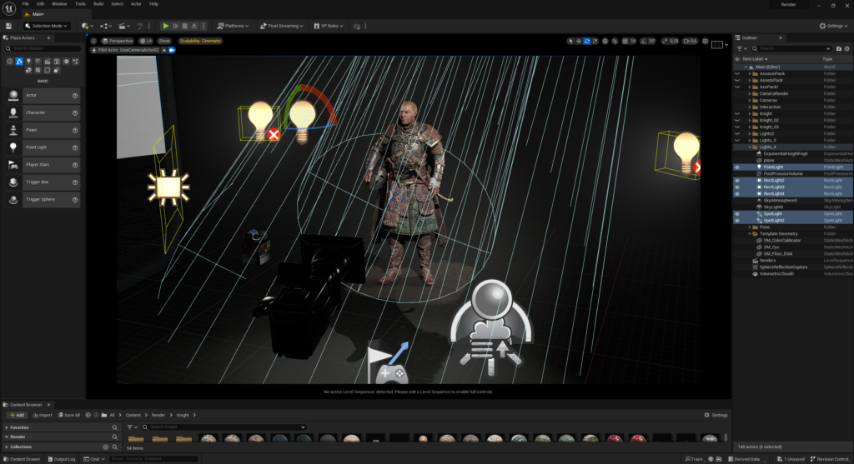Screen dimensions: 854x464
Task: Open the Edit menu
Action: 40,4
